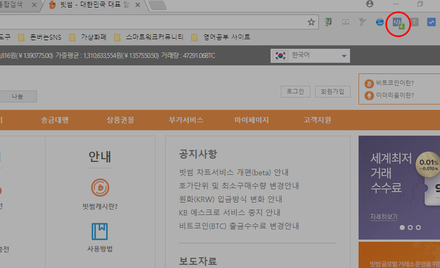Open notice 원화(KRW) 입금방식 변화 안내

[230, 199]
